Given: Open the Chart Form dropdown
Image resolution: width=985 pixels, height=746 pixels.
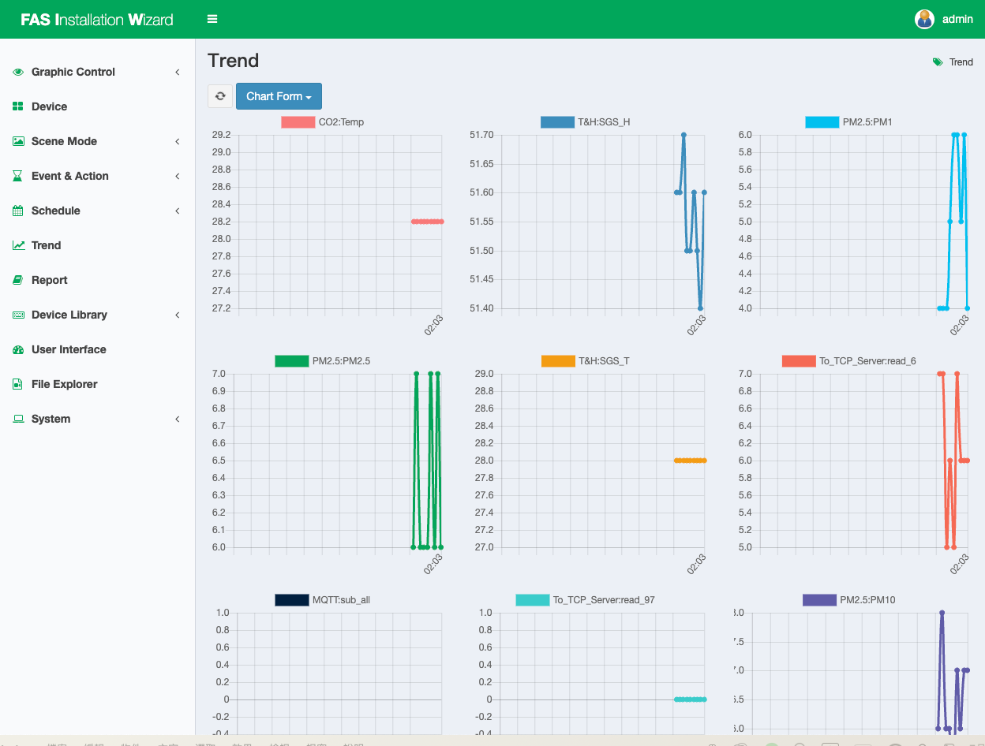Looking at the screenshot, I should pyautogui.click(x=279, y=96).
